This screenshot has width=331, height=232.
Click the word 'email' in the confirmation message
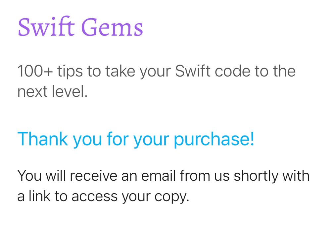(158, 175)
